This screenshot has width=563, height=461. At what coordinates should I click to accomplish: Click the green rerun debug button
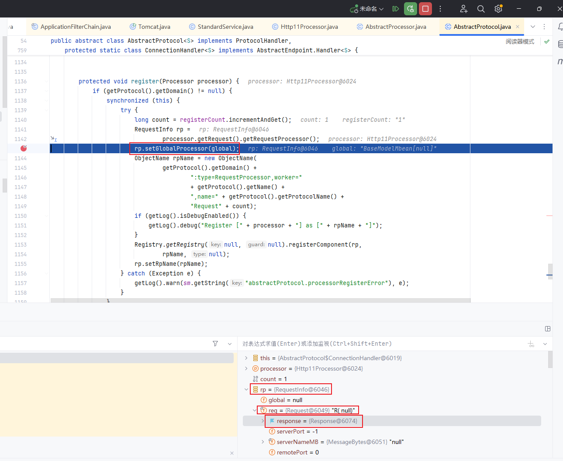tap(410, 9)
